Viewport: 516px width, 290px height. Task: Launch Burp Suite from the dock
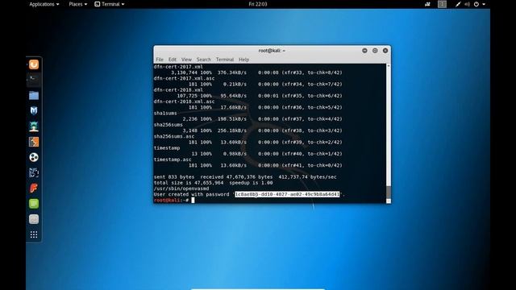(34, 142)
